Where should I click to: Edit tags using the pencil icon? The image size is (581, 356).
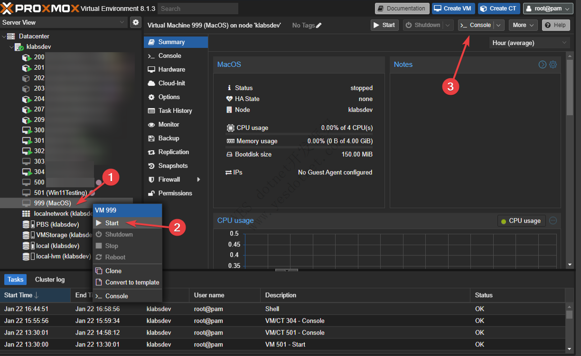point(319,26)
